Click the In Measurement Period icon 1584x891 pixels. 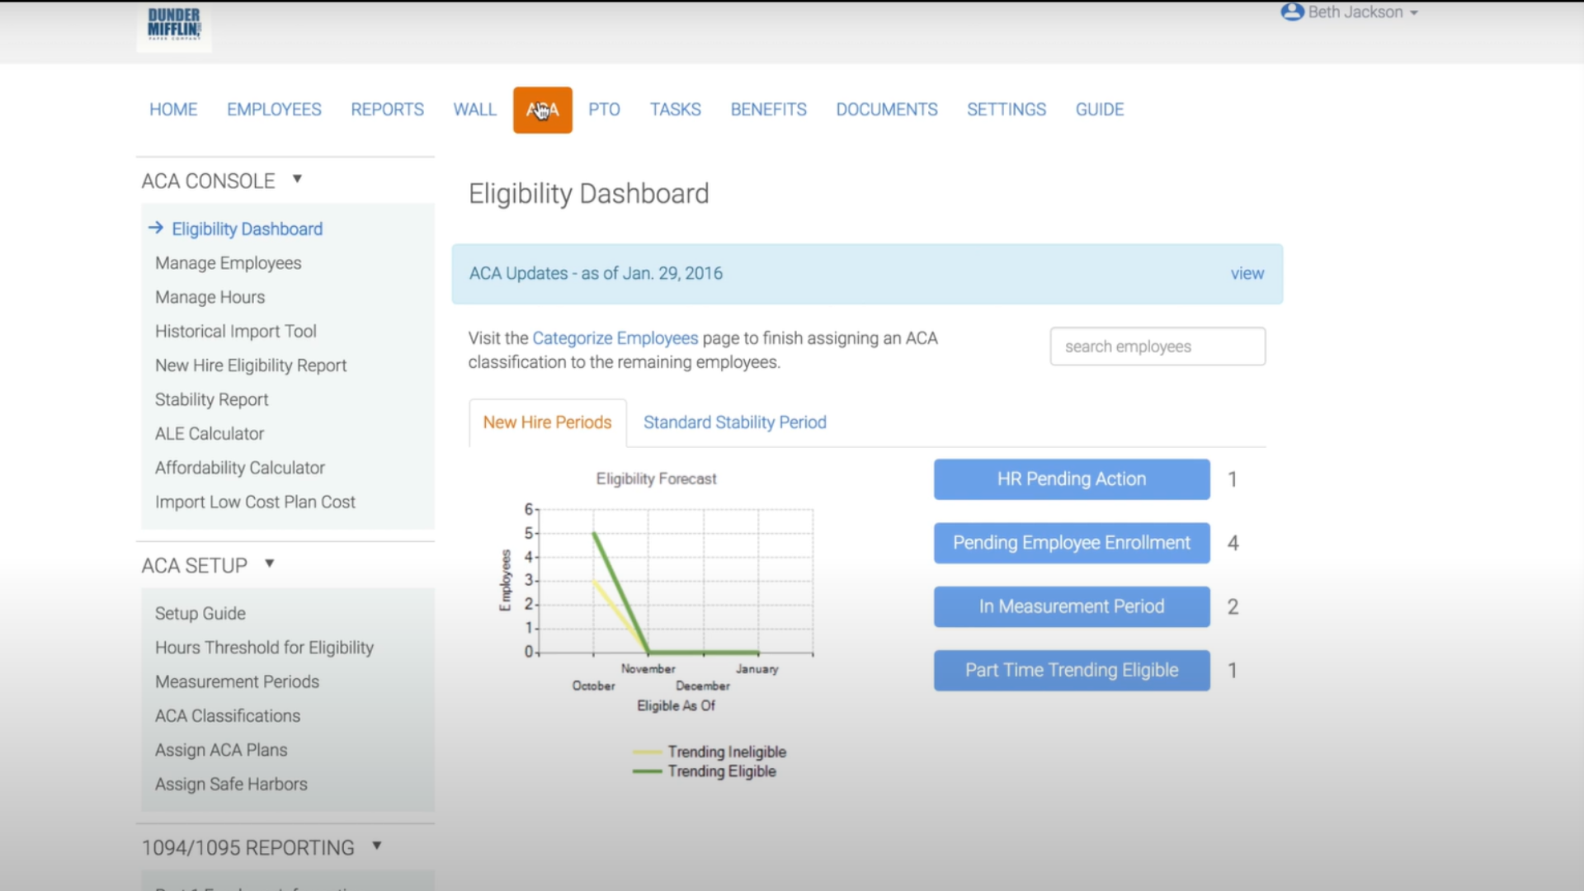pyautogui.click(x=1071, y=606)
